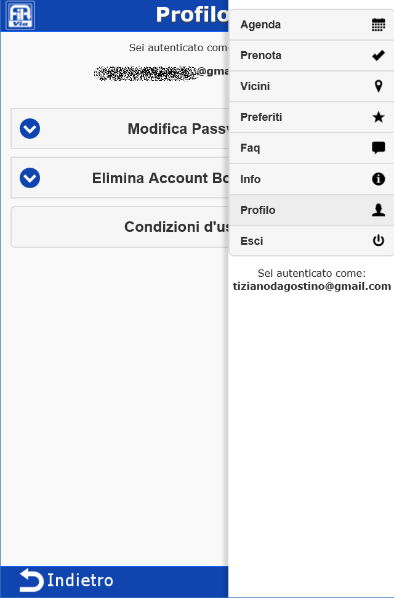The width and height of the screenshot is (394, 598).
Task: Go to Vicini menu entry
Action: point(255,86)
